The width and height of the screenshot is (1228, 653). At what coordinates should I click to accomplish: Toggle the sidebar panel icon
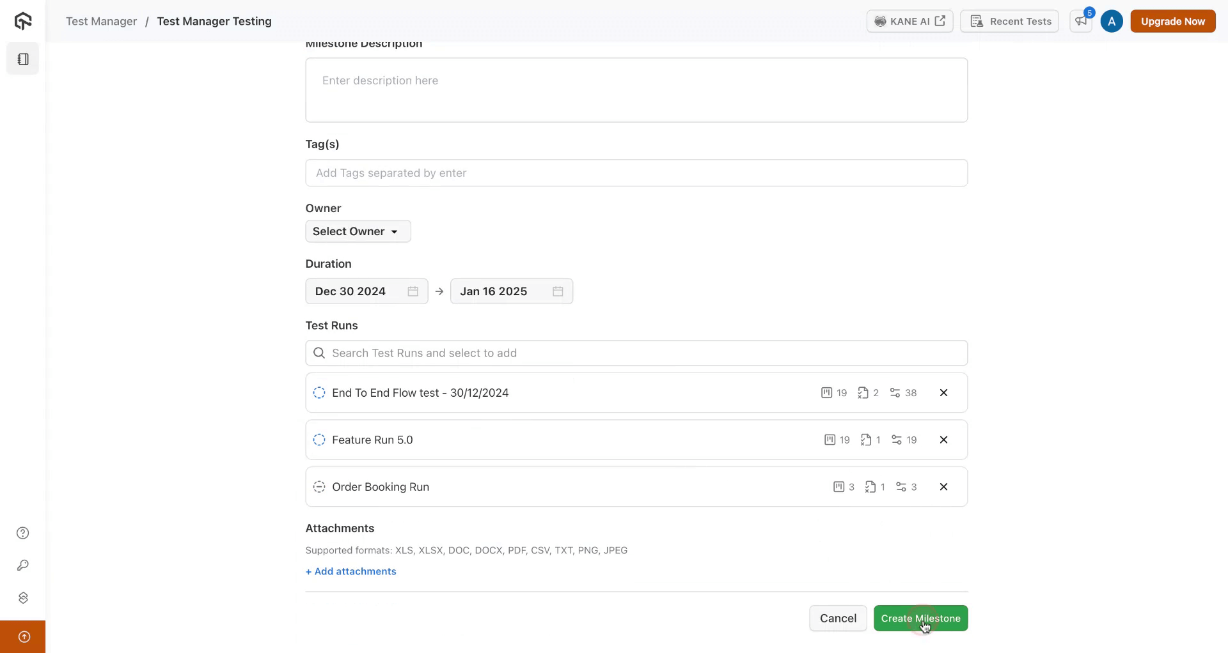click(23, 59)
